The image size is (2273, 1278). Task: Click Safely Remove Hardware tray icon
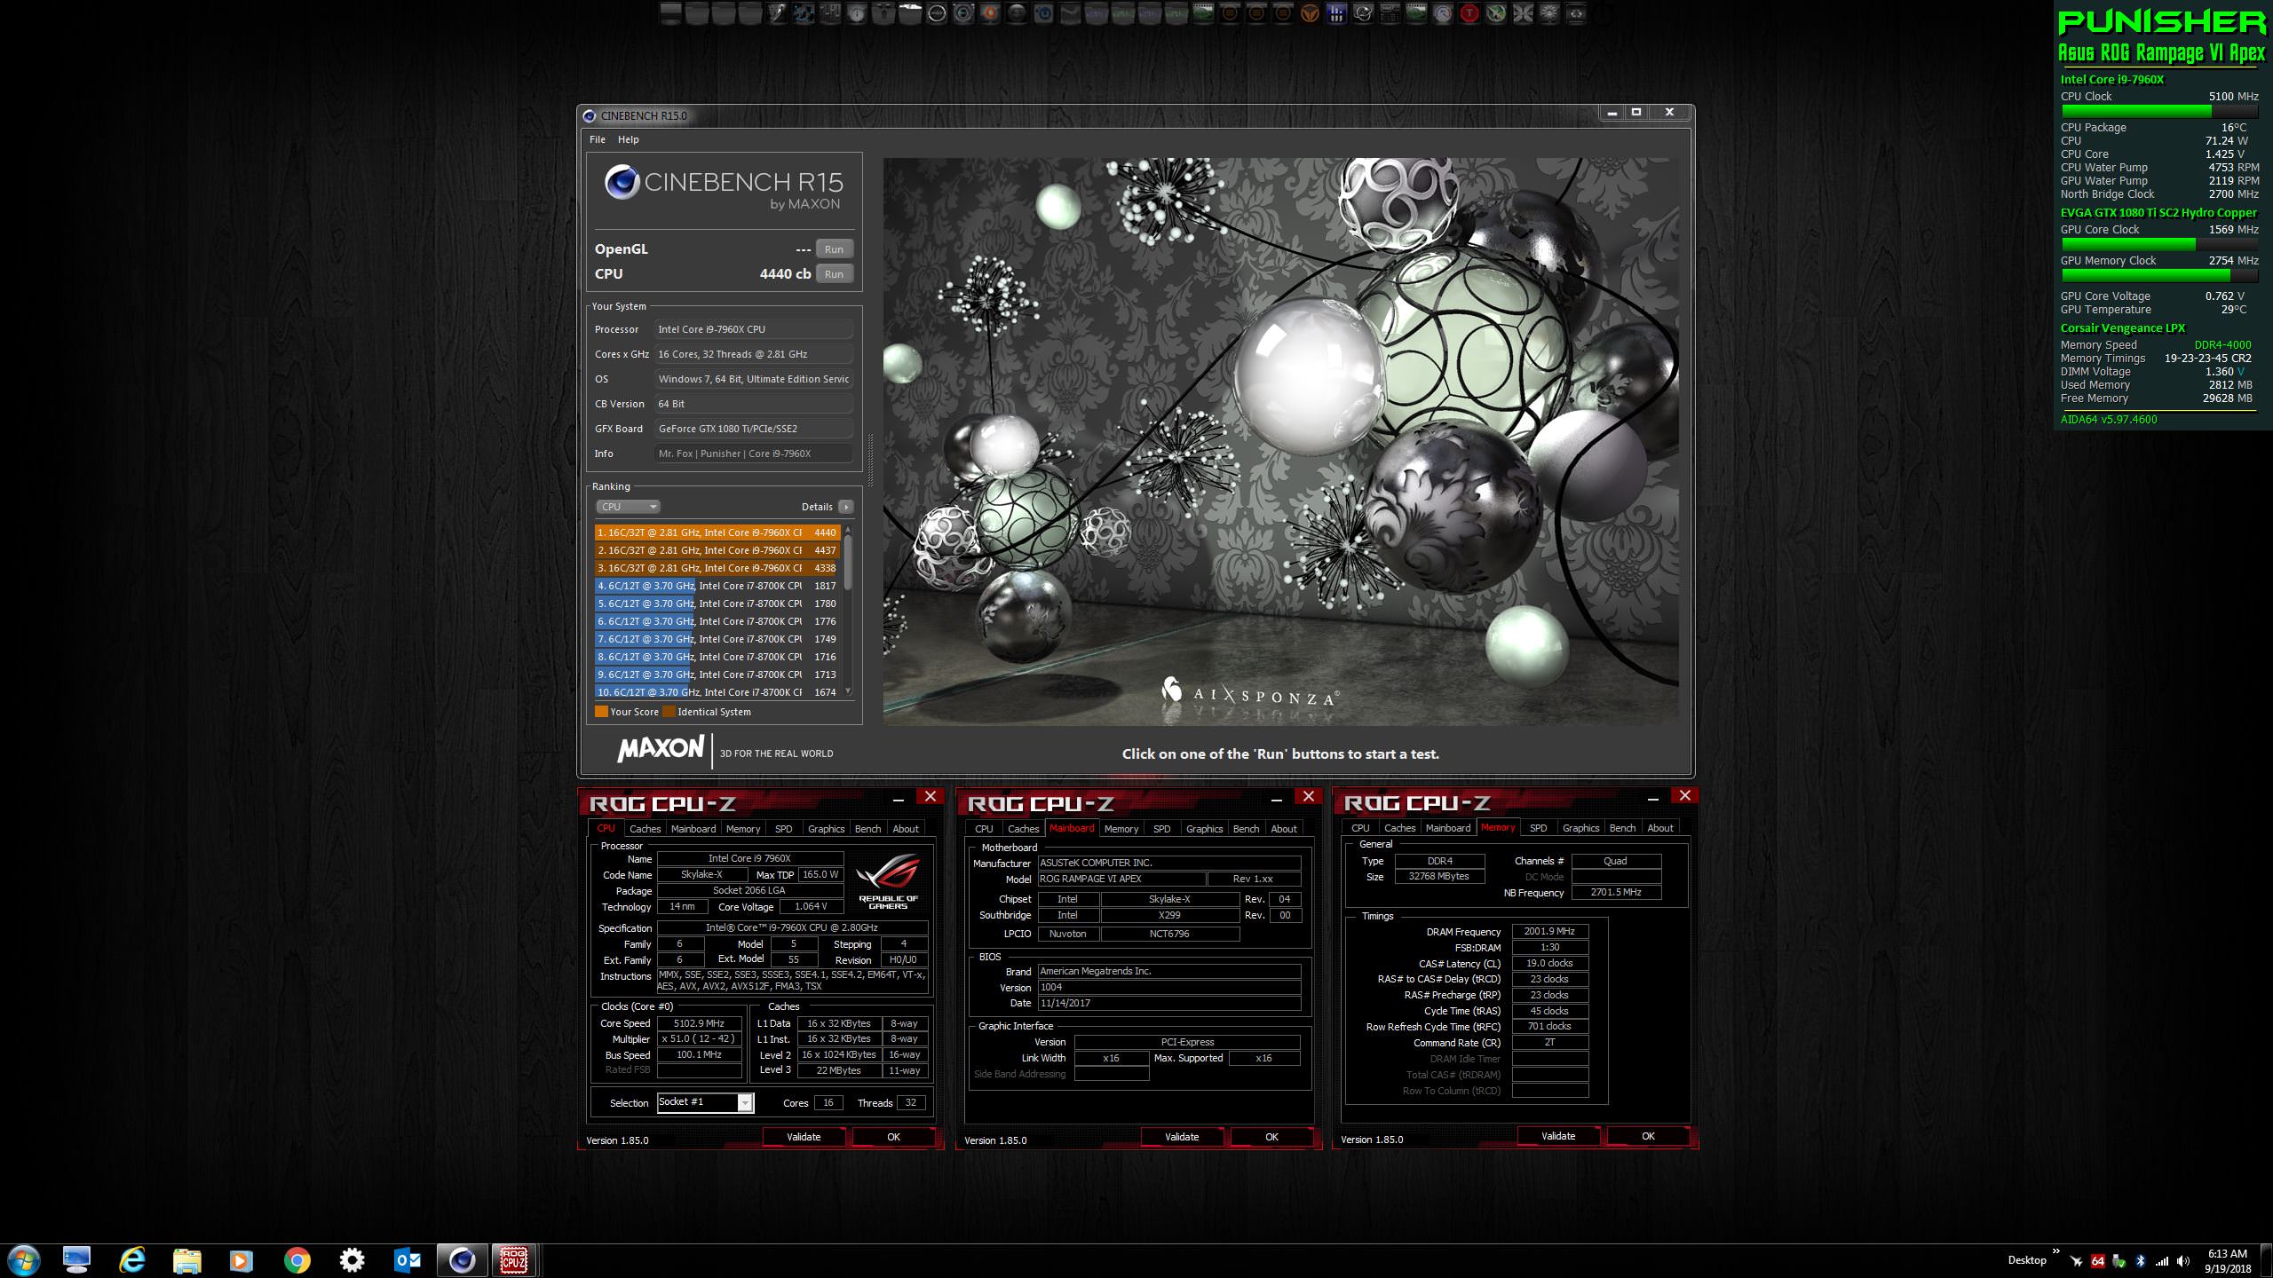[2119, 1261]
